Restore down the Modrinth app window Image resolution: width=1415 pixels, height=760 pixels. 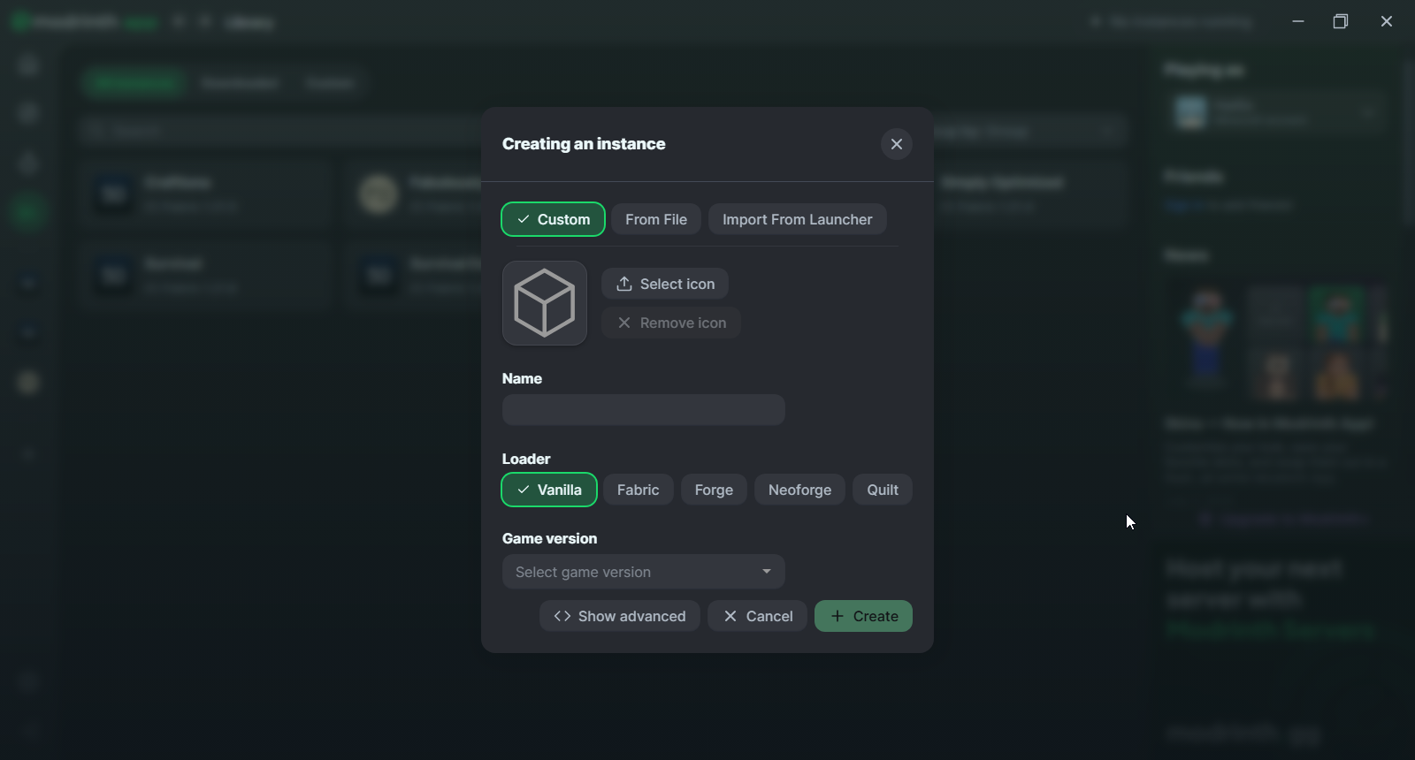tap(1341, 21)
